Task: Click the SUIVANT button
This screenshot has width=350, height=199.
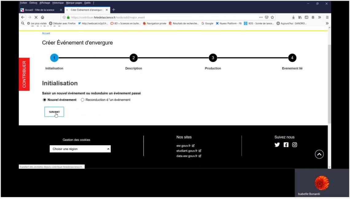Action: coord(54,112)
